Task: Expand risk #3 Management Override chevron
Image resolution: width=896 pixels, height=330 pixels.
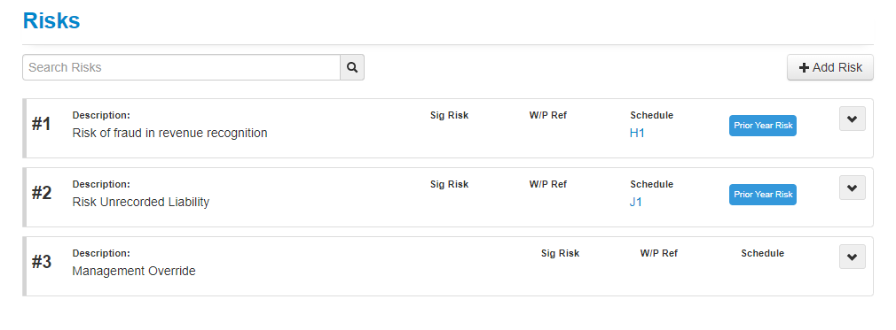Action: (x=852, y=257)
